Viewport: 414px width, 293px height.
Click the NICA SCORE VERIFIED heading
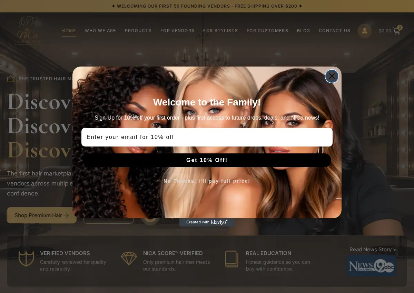[173, 253]
